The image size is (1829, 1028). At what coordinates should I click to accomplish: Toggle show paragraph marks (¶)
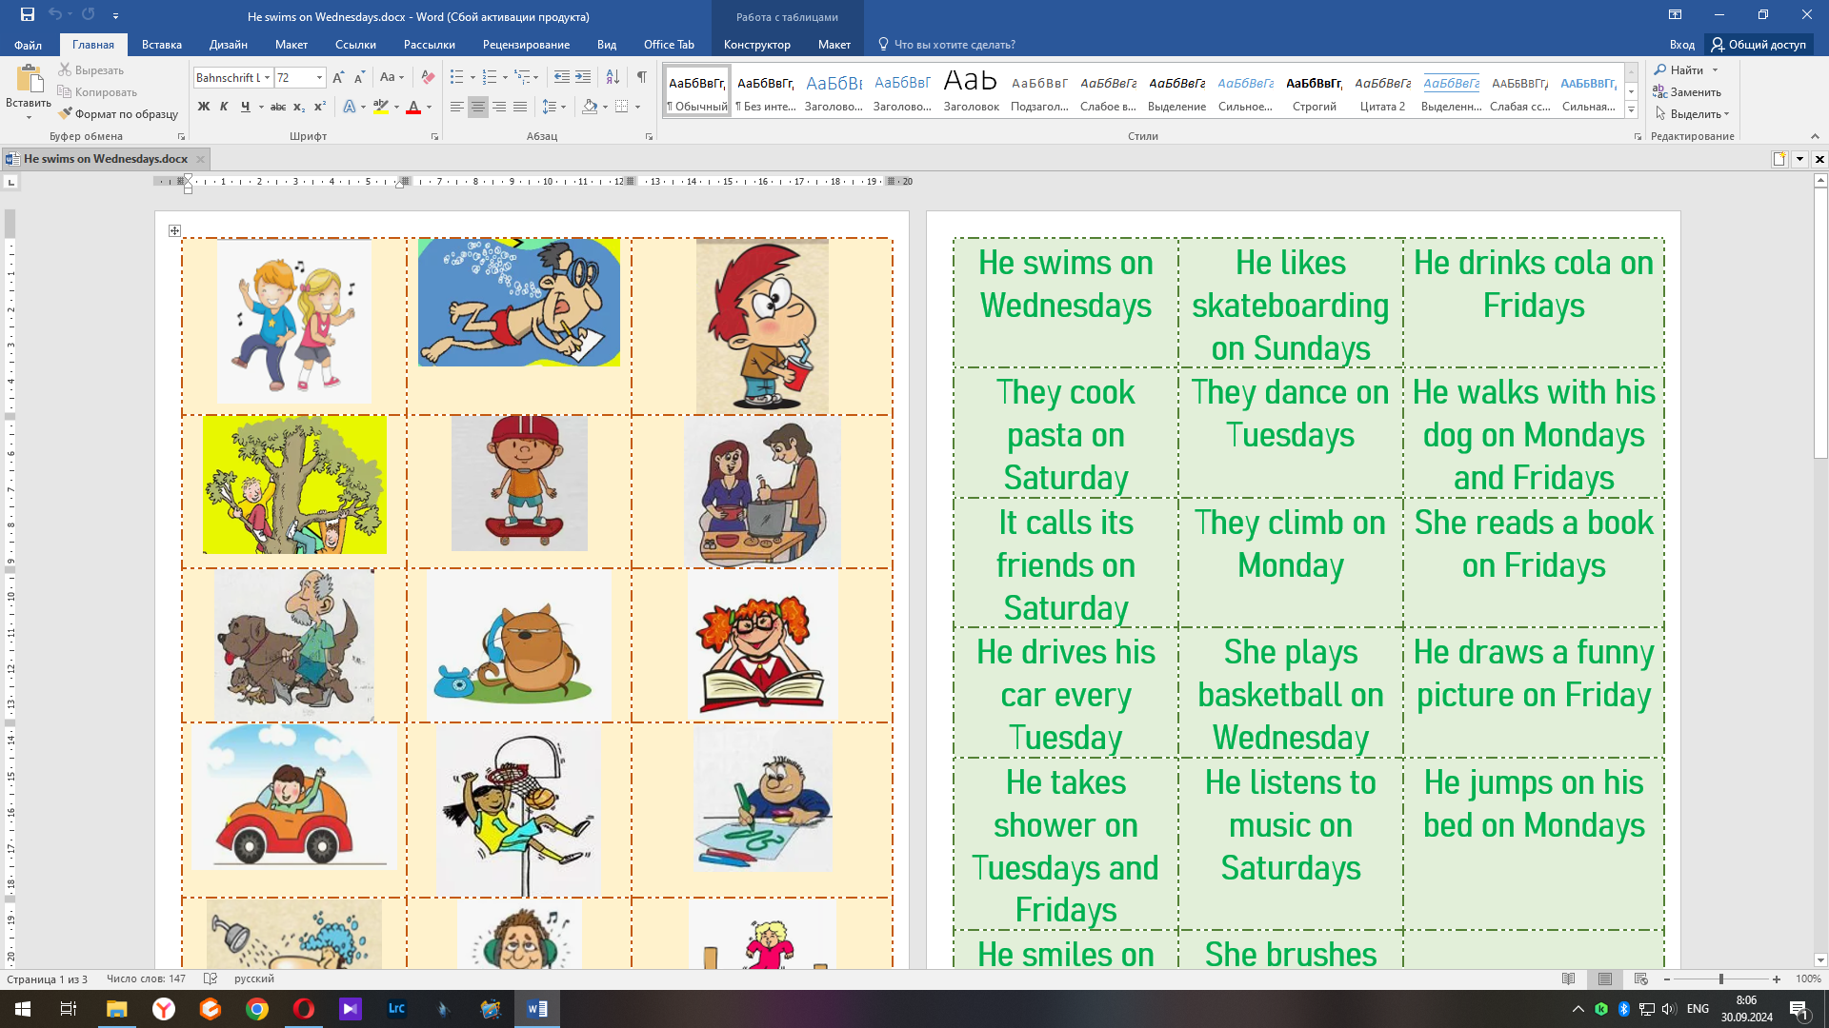(x=642, y=78)
